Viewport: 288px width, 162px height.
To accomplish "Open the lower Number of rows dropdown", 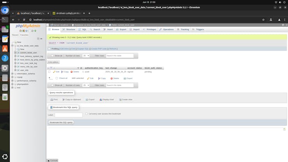I will point(86,85).
